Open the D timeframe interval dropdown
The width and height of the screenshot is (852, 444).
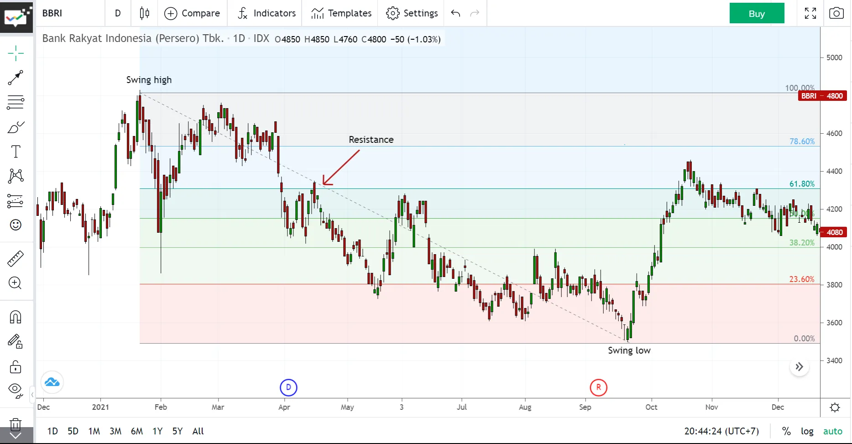118,13
